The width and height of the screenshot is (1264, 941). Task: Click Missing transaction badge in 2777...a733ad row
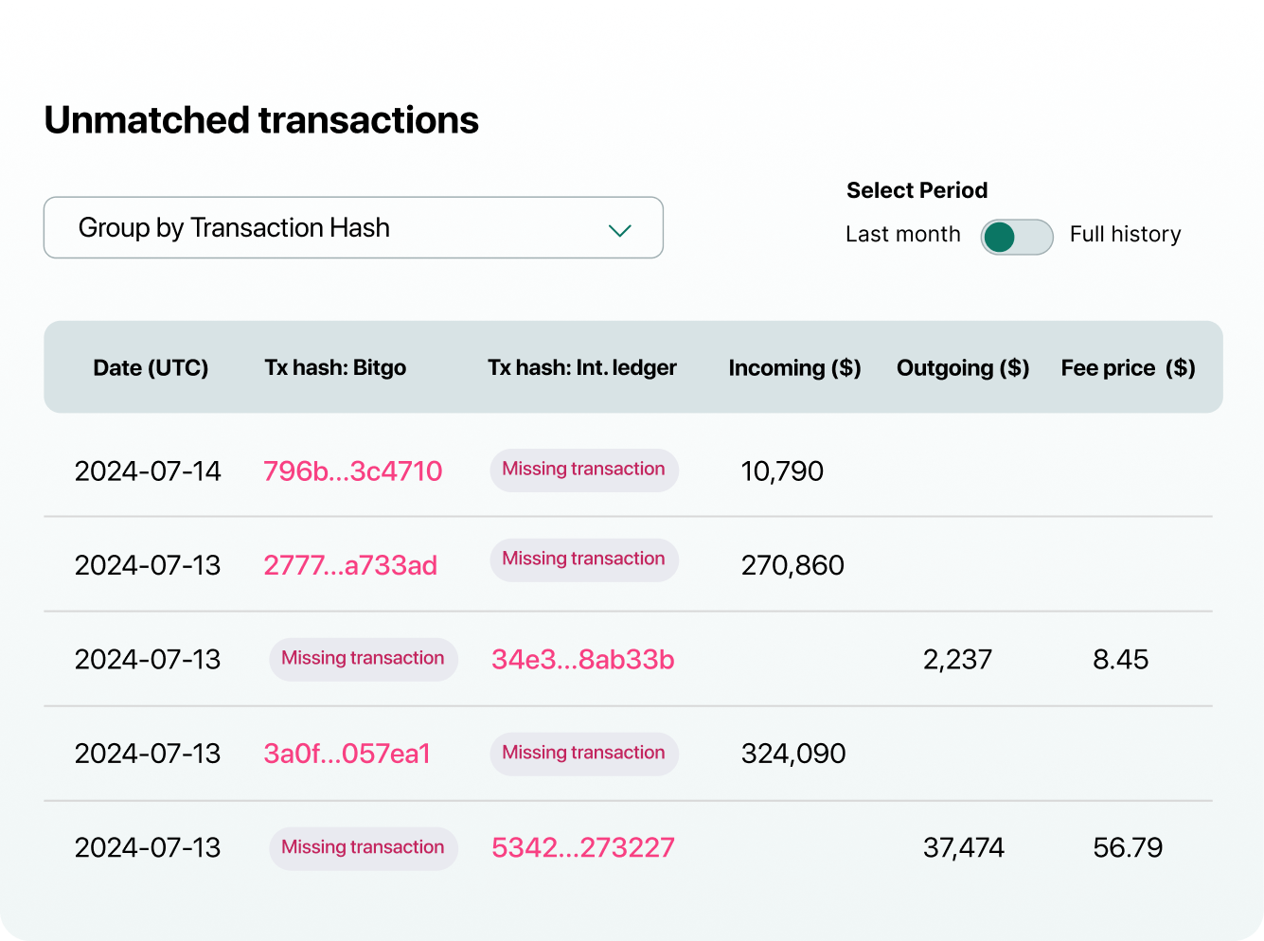pos(584,559)
